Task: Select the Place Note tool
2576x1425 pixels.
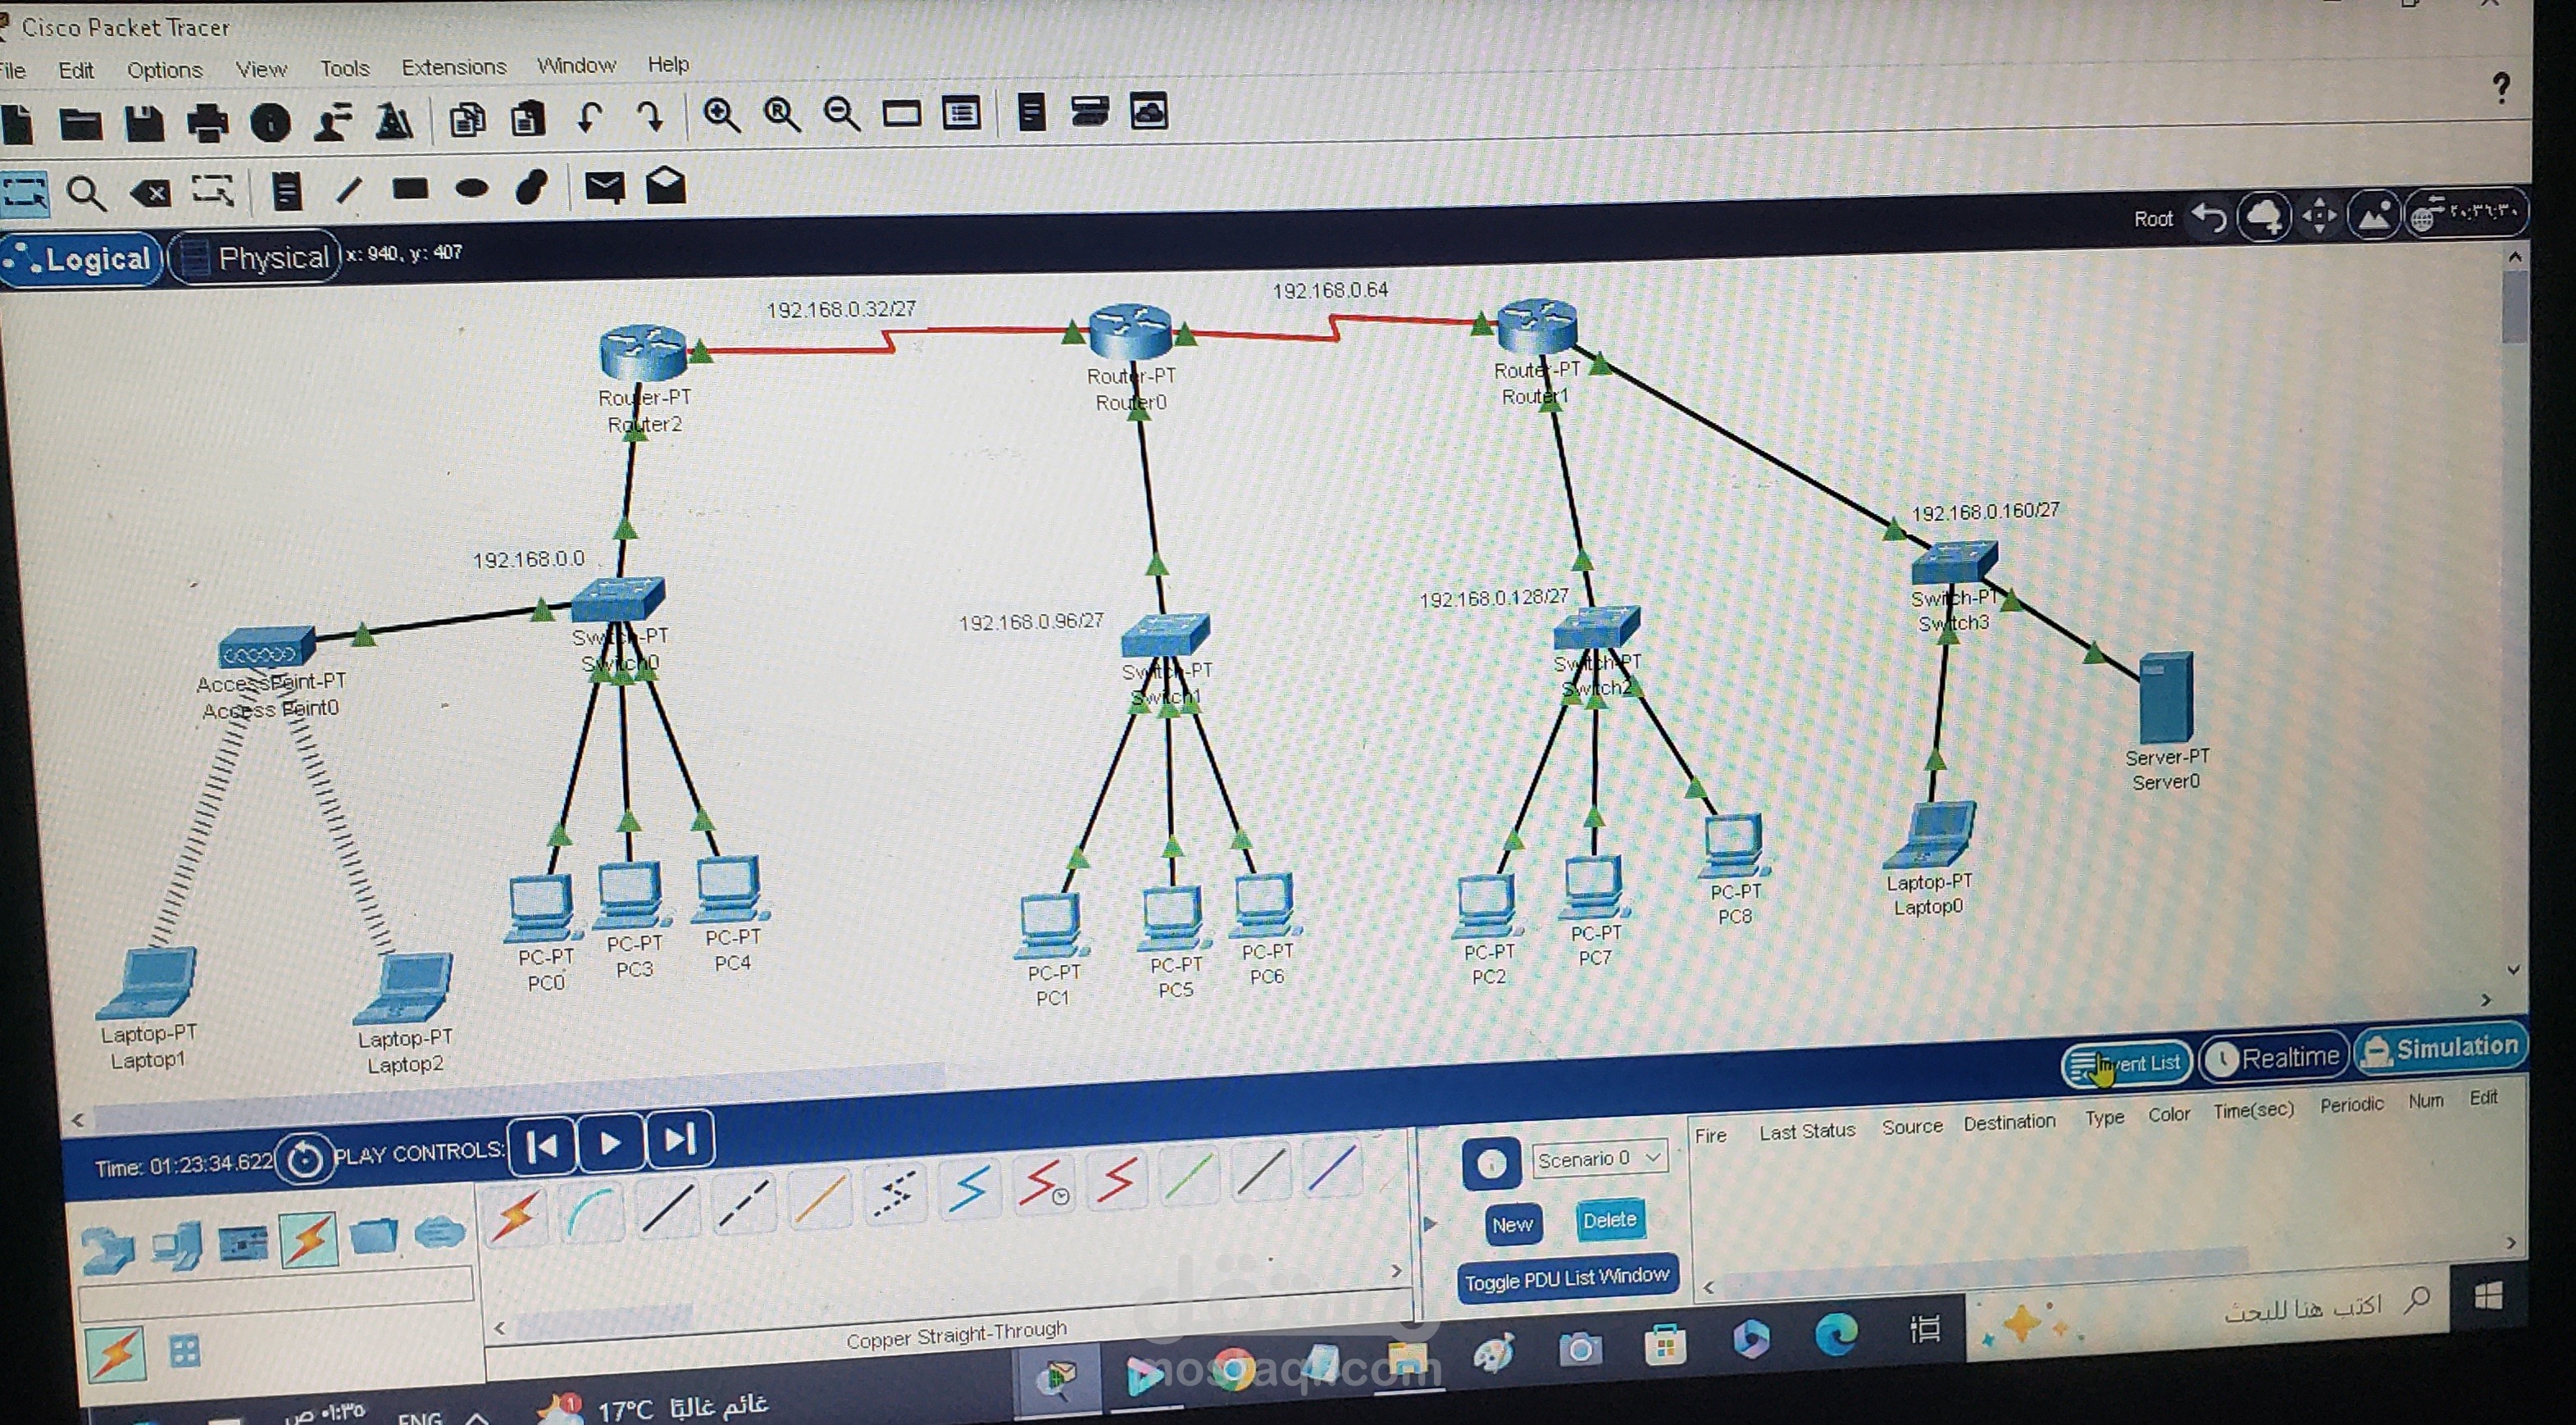Action: pyautogui.click(x=287, y=191)
